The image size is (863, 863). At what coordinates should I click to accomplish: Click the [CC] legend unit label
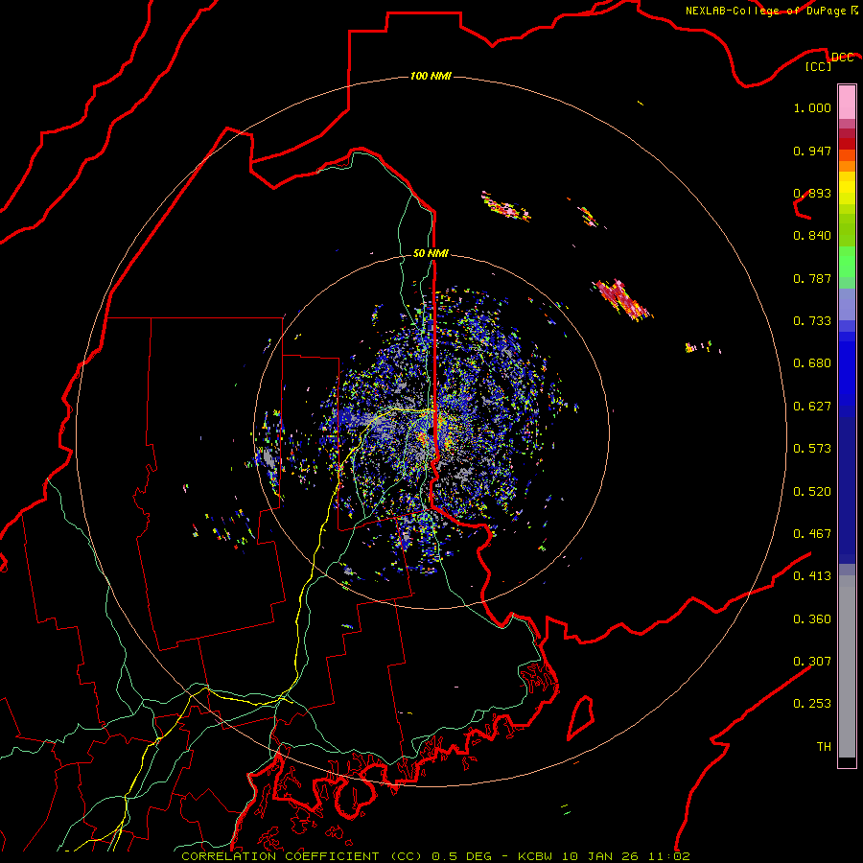[x=819, y=66]
